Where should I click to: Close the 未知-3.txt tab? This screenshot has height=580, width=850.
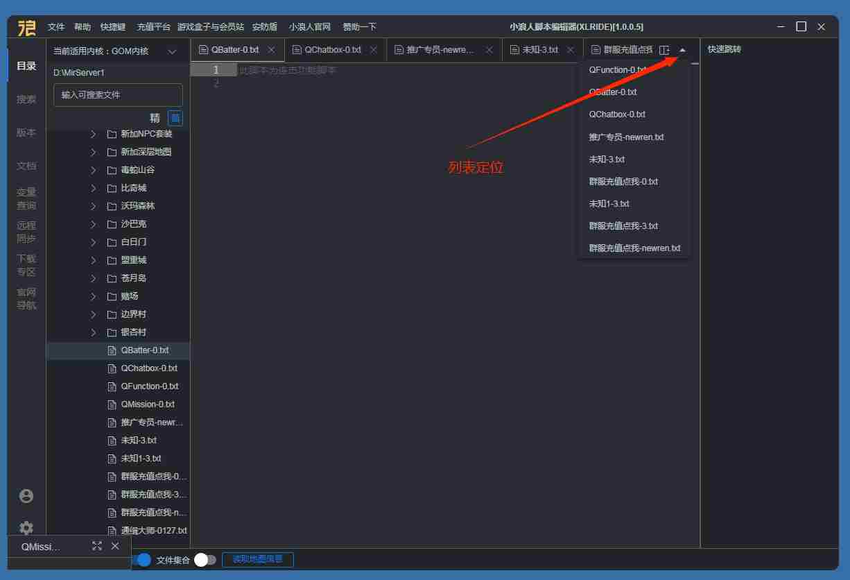pyautogui.click(x=571, y=50)
